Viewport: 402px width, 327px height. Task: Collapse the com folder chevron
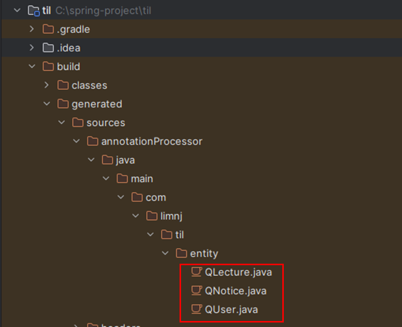click(x=121, y=197)
